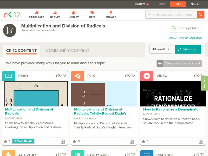Select the CK-12 Content tab
Screen dimensions: 208x156
21,50
